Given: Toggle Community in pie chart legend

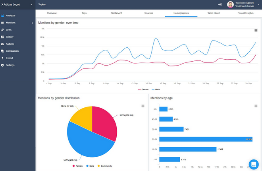Looking at the screenshot, I should tap(105, 166).
